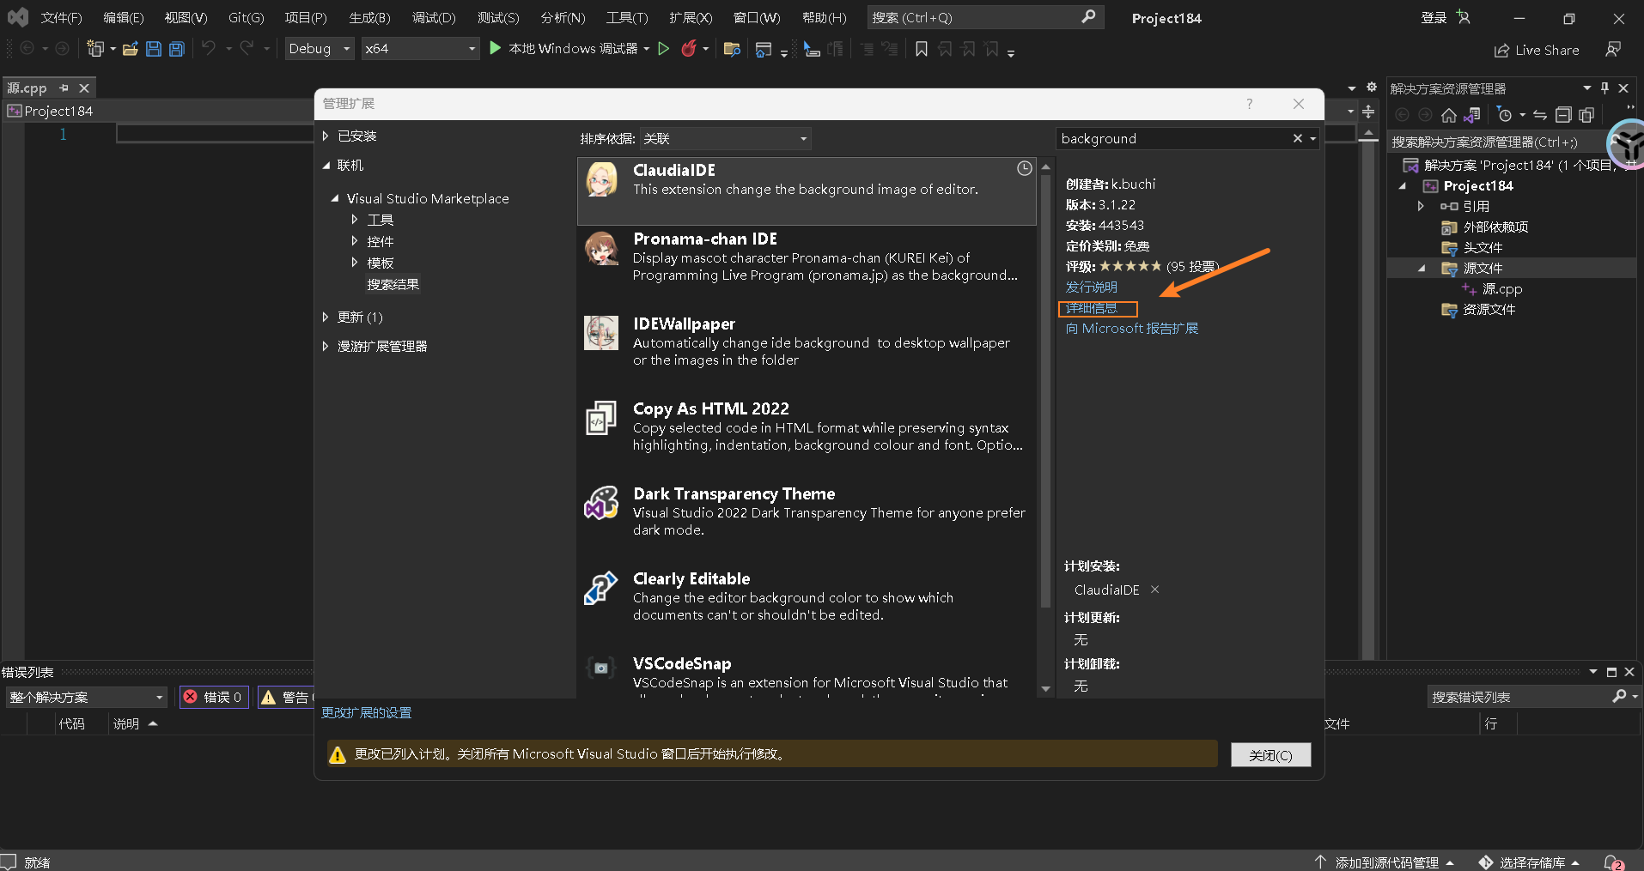
Task: Click the editor settings gear icon
Action: pos(1372,88)
